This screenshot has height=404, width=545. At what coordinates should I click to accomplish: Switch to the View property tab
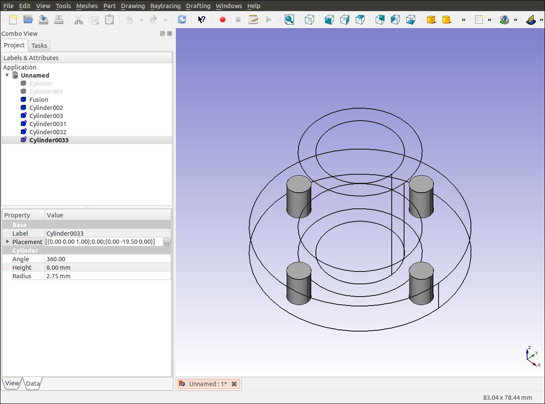pos(12,383)
